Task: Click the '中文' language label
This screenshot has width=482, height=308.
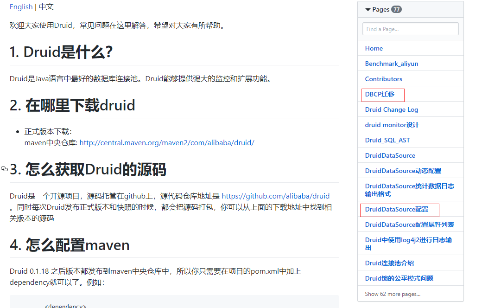Action: [46, 7]
